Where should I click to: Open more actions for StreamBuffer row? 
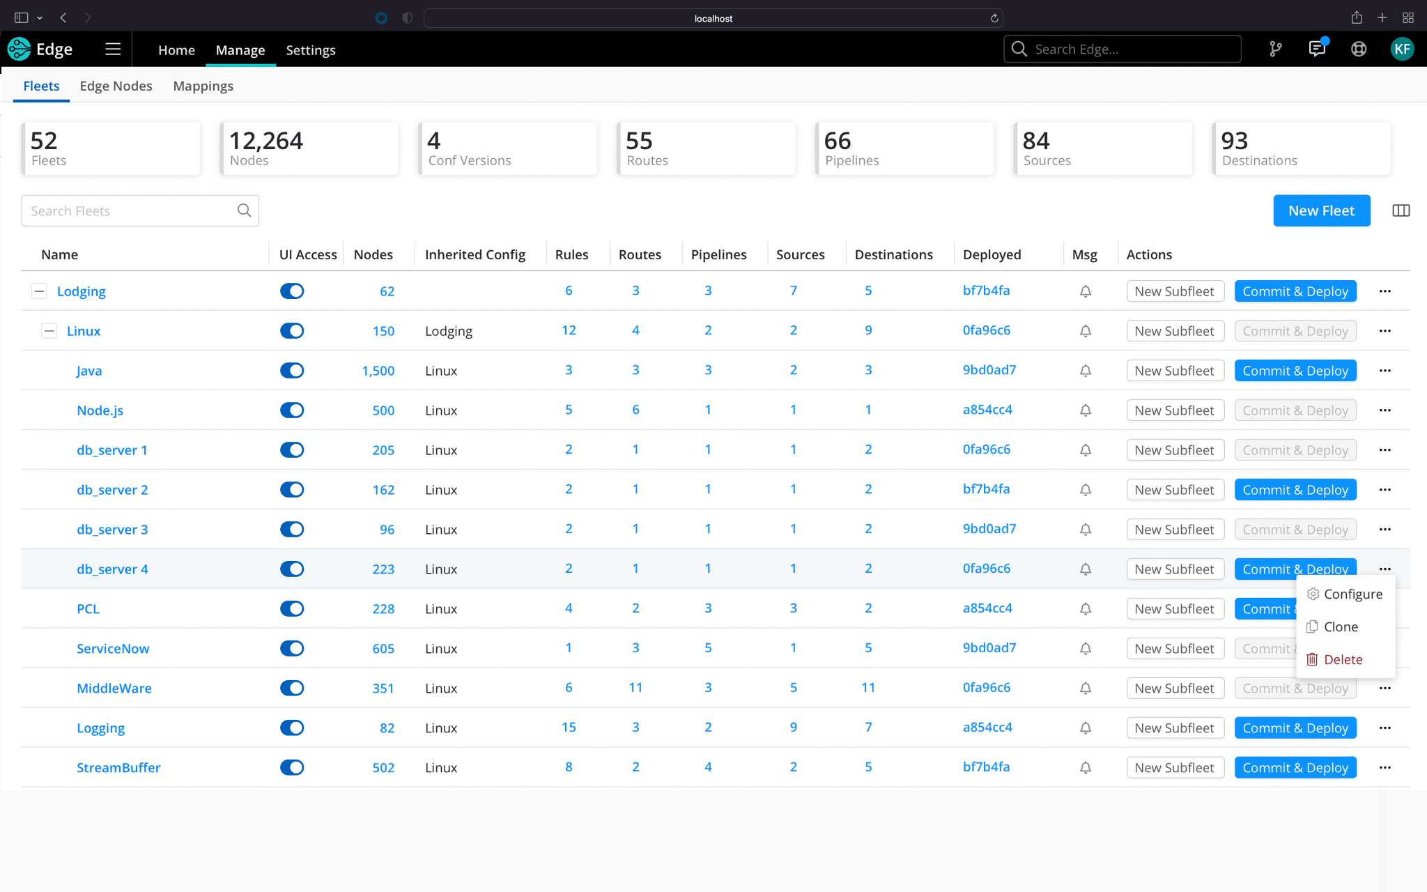coord(1384,767)
